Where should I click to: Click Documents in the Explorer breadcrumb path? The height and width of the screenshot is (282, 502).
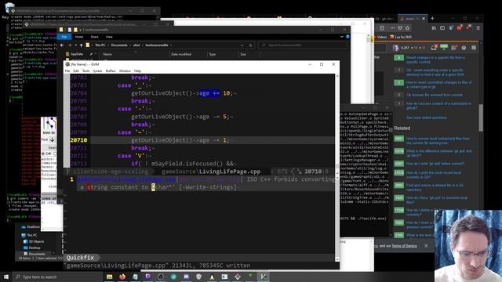[x=119, y=45]
